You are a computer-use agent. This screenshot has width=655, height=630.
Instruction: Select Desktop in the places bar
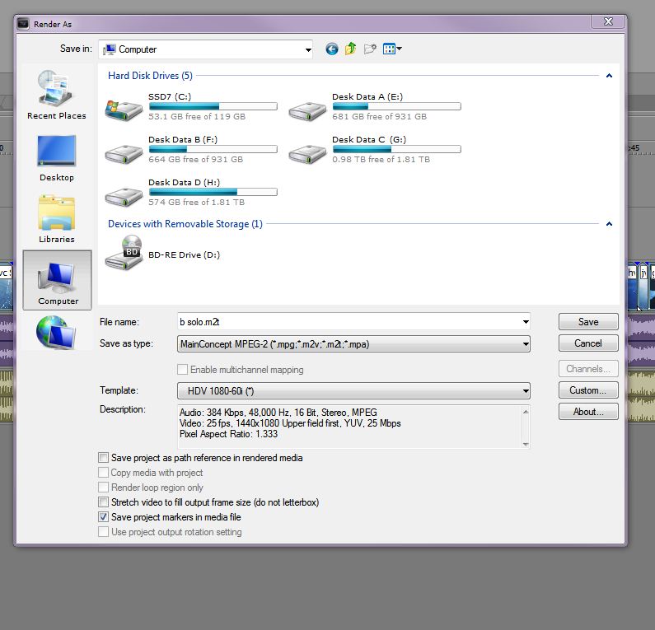[x=56, y=157]
